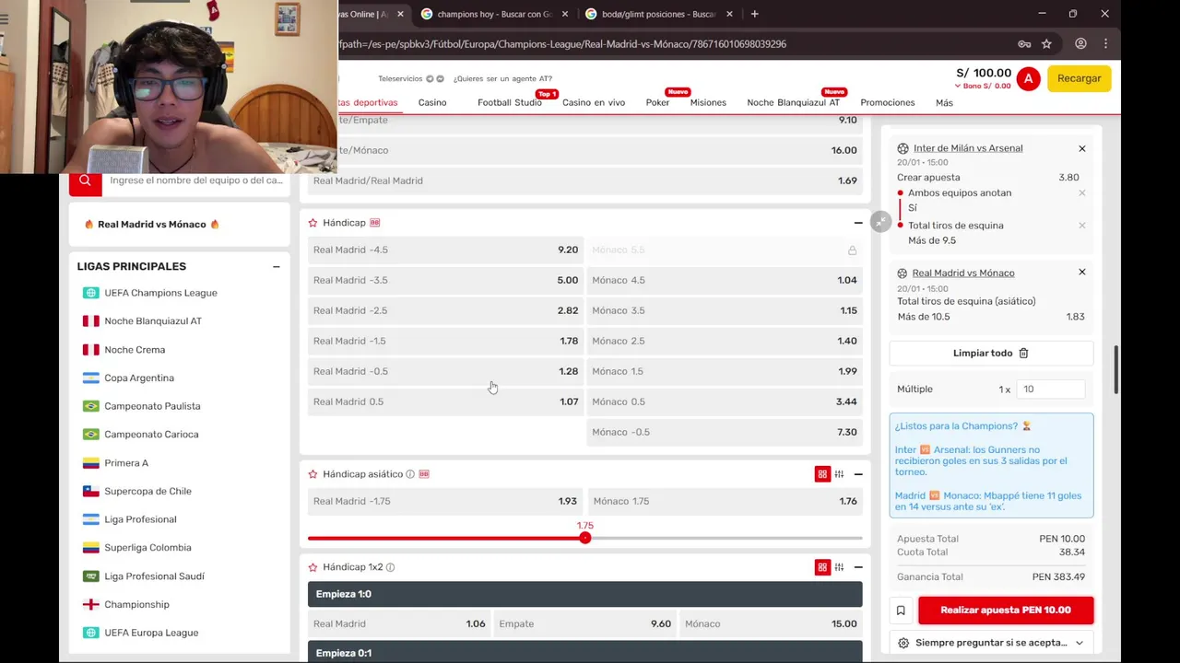Open the browser three-dot menu
The height and width of the screenshot is (663, 1180).
[1105, 43]
